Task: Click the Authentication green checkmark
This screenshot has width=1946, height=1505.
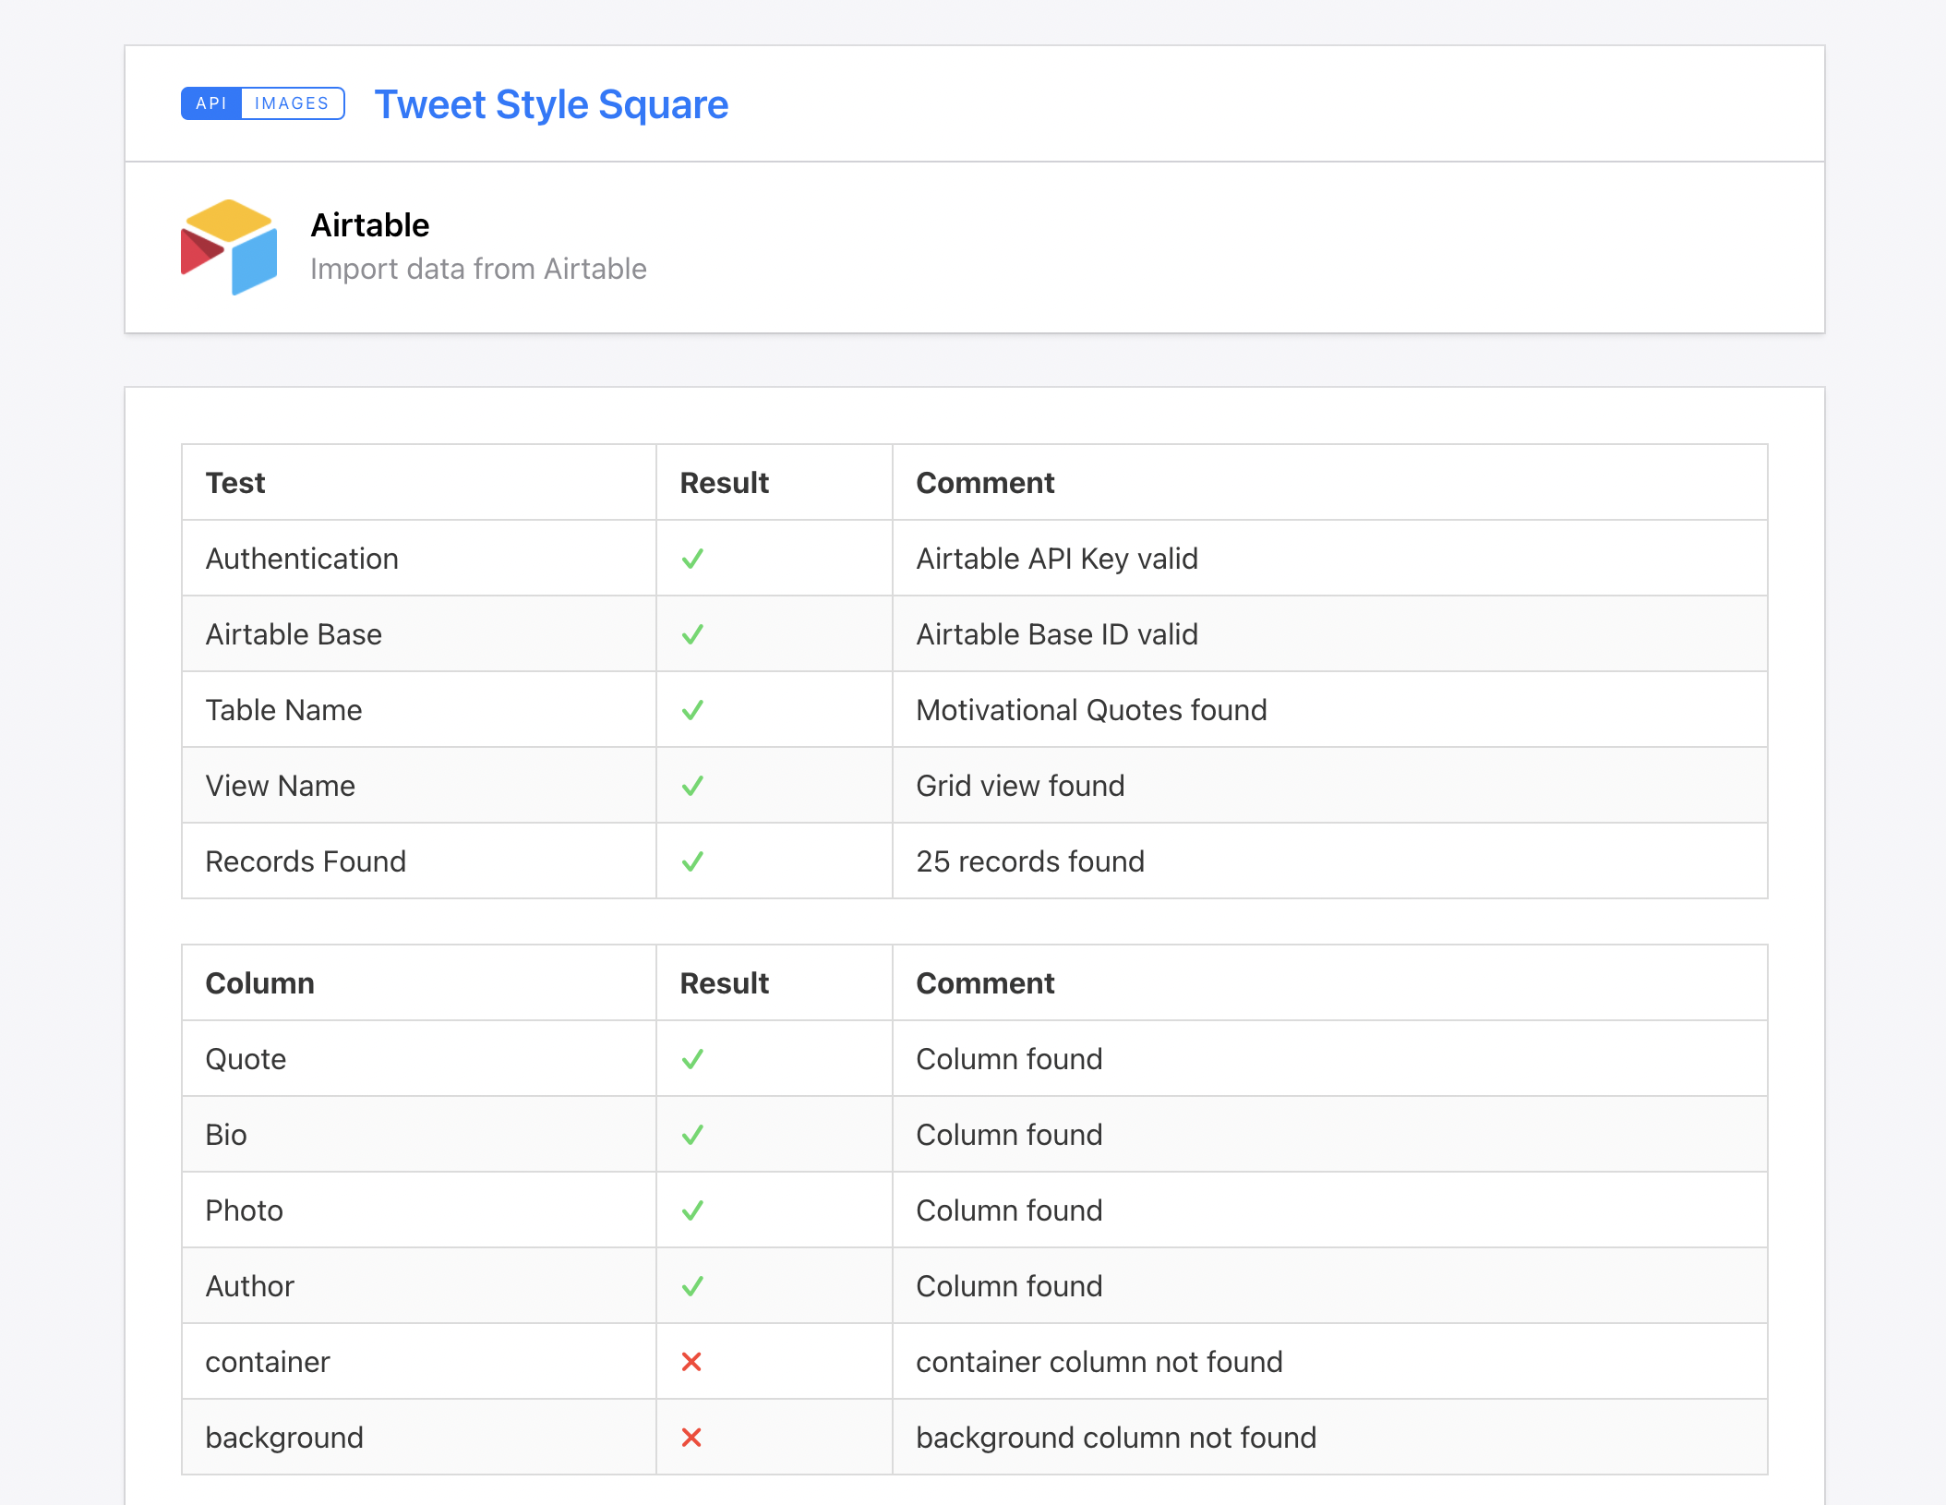Action: (x=692, y=559)
